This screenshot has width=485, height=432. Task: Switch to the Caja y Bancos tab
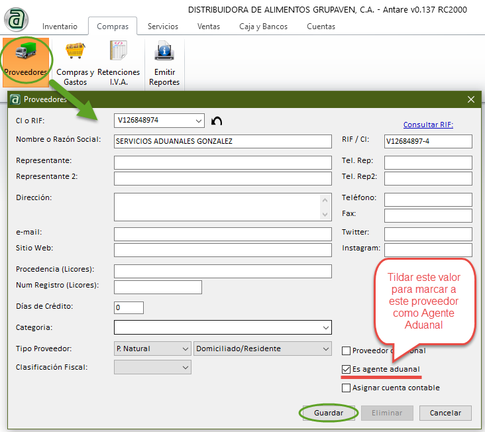pyautogui.click(x=259, y=27)
